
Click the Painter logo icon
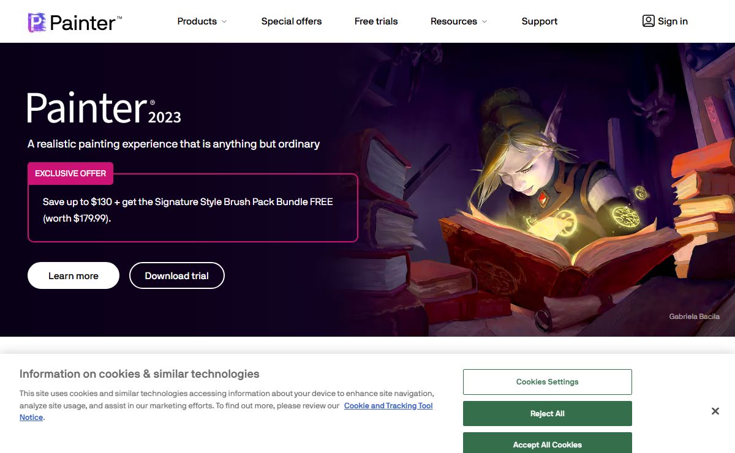(37, 22)
